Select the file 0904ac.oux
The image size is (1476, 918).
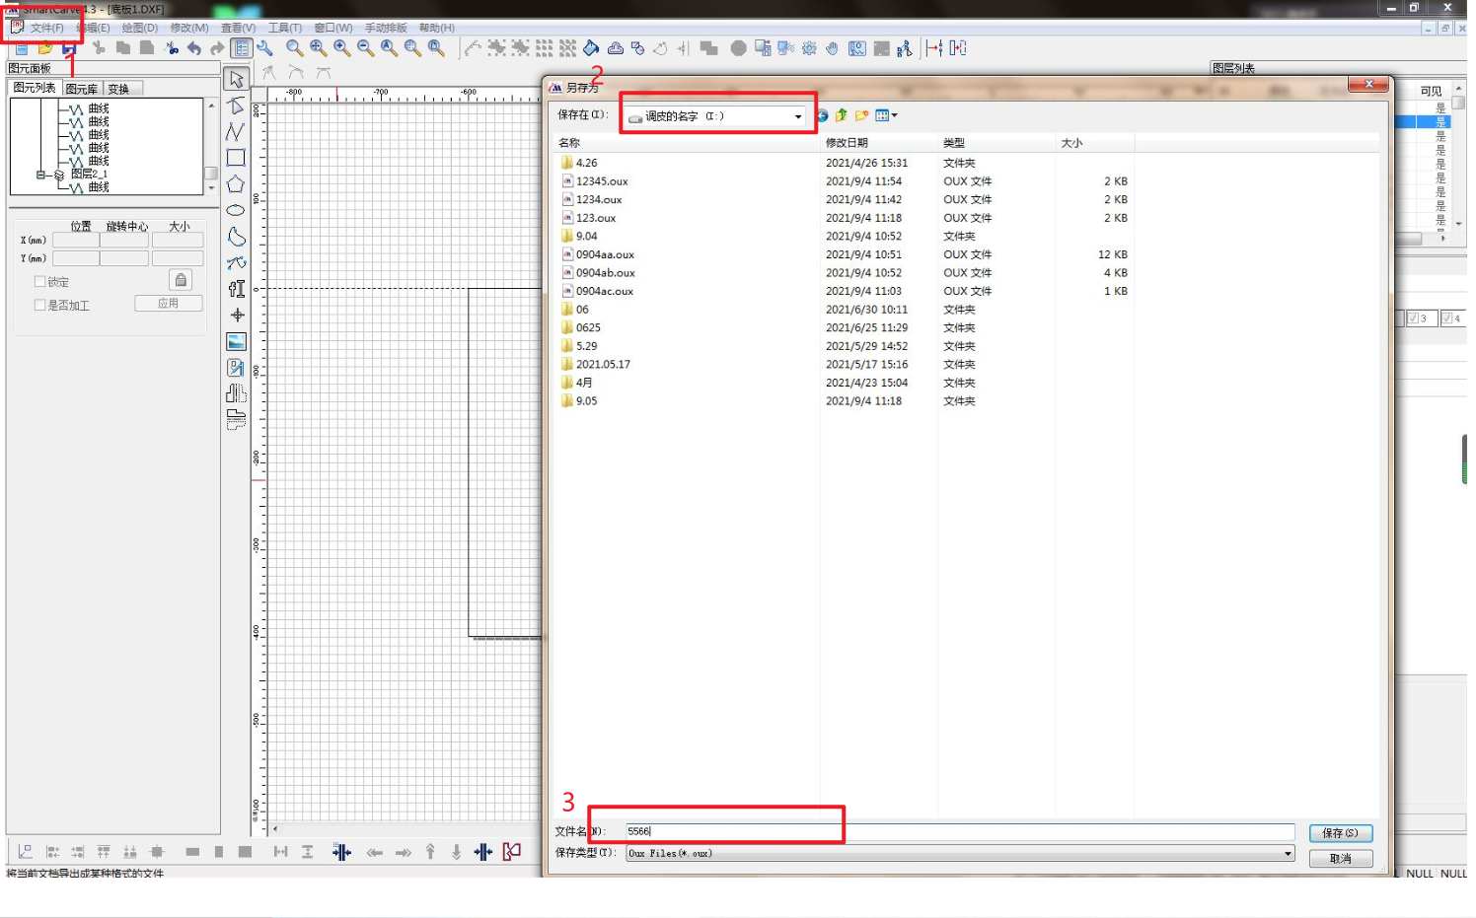coord(605,291)
